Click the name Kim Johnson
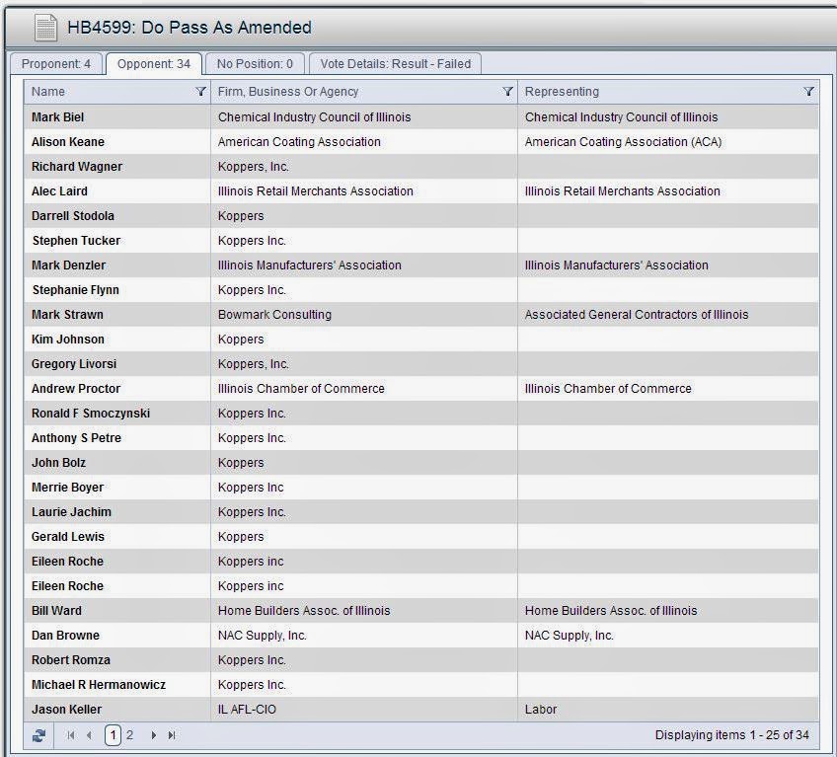Viewport: 837px width, 757px height. 68,340
